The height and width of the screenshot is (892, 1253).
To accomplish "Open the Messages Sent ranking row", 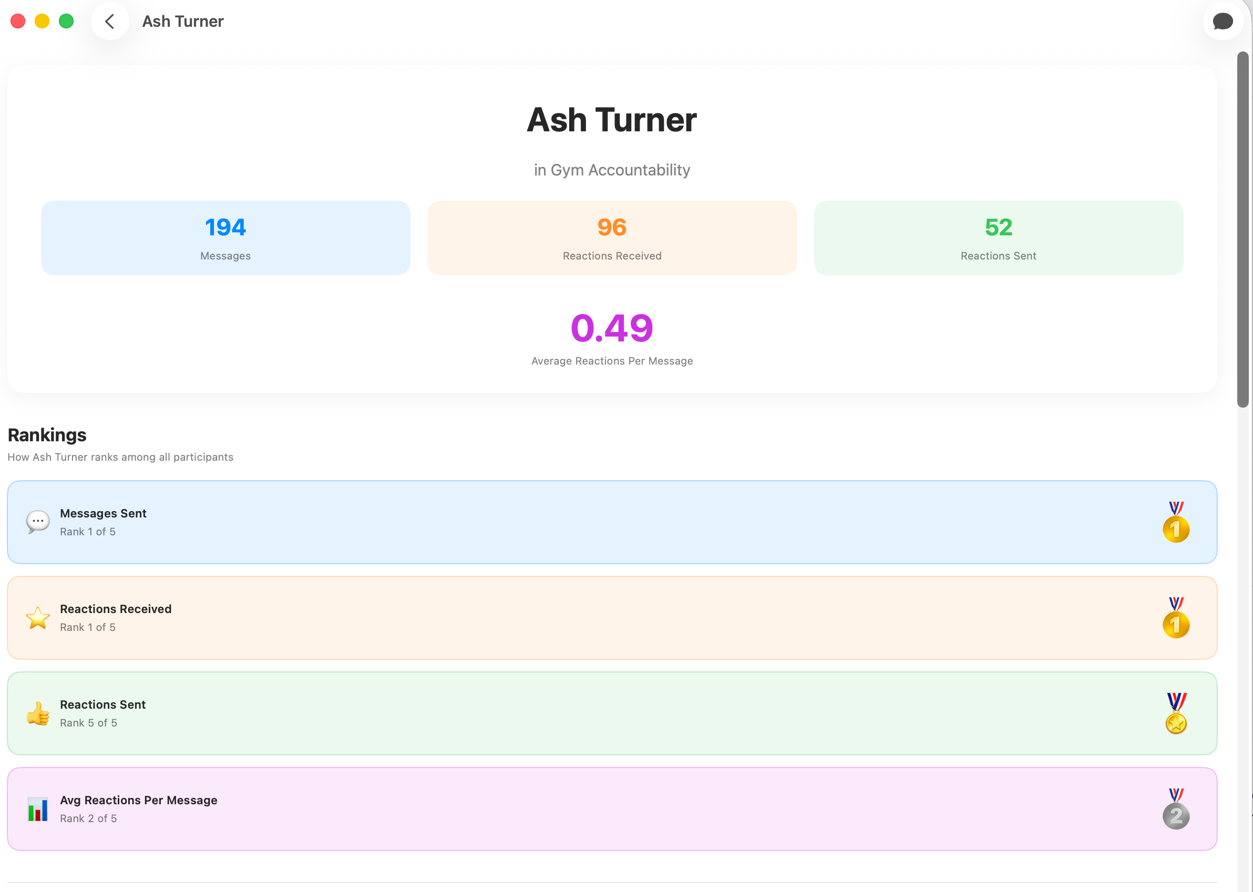I will (612, 522).
